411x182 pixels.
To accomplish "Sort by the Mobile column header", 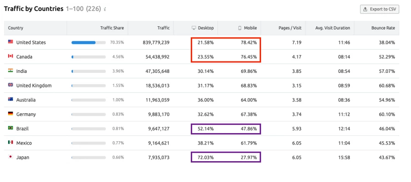I will (x=247, y=28).
